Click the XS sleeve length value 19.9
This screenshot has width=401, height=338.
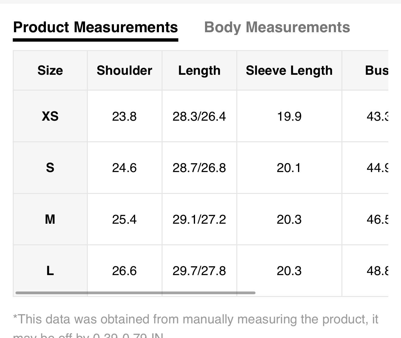click(289, 116)
